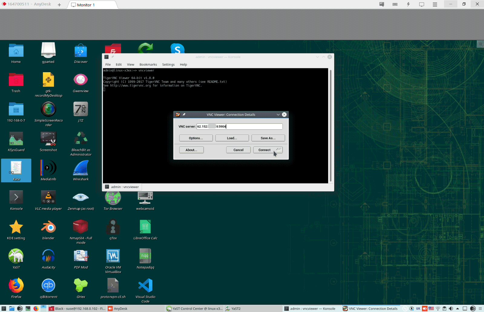This screenshot has height=312, width=484.
Task: Open Wi-Fi network icon in system tray
Action: (438, 309)
